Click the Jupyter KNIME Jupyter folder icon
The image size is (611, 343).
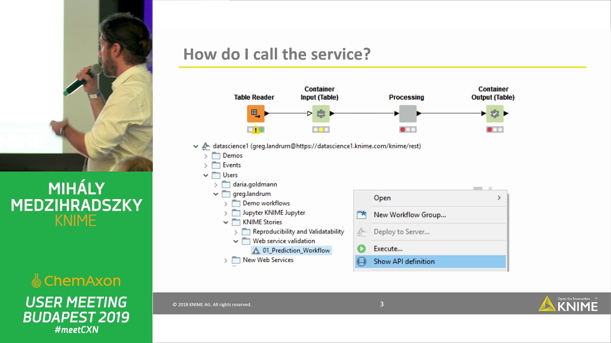pyautogui.click(x=236, y=213)
